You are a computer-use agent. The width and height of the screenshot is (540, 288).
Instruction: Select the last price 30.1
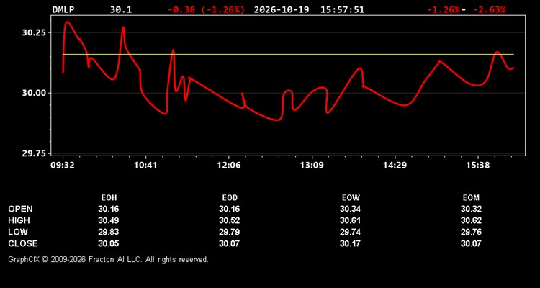coord(120,9)
